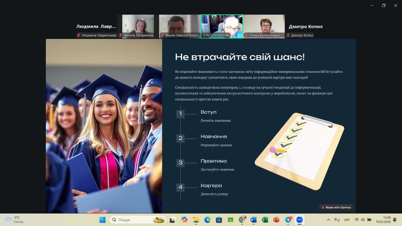Click the active Zoom icon in taskbar
The height and width of the screenshot is (226, 402).
(x=300, y=220)
